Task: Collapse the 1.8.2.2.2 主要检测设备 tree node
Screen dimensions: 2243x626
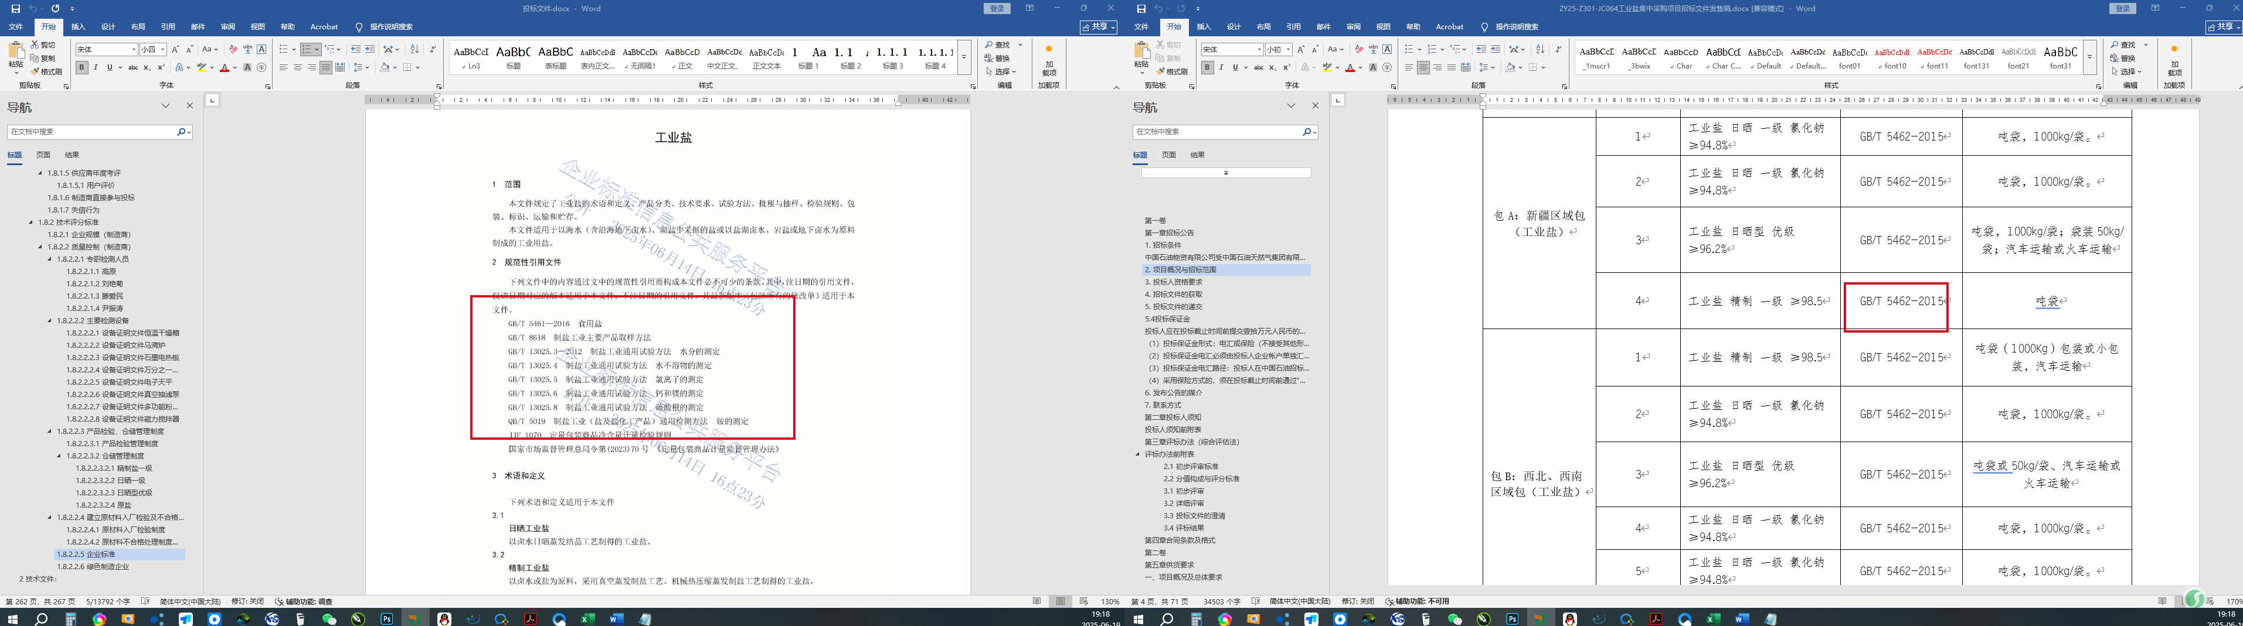Action: (x=50, y=321)
